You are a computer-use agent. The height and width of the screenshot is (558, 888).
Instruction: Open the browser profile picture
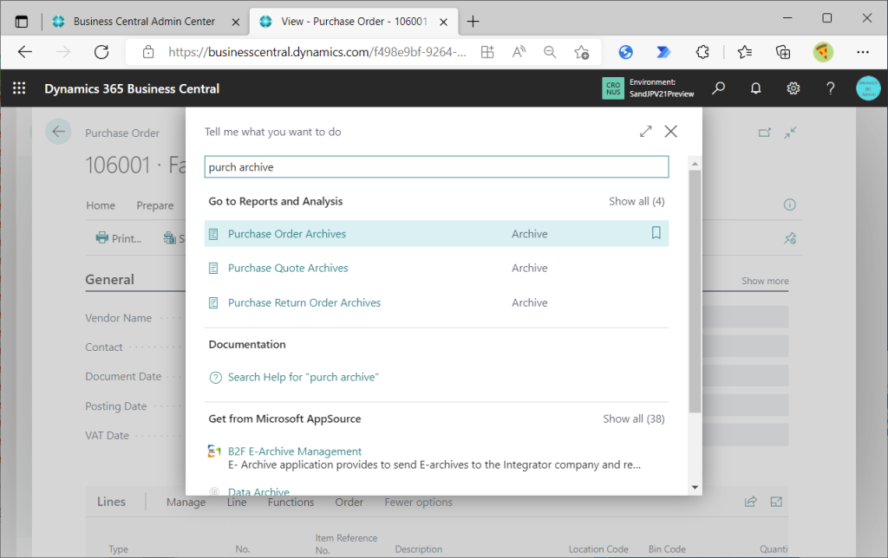pyautogui.click(x=823, y=52)
